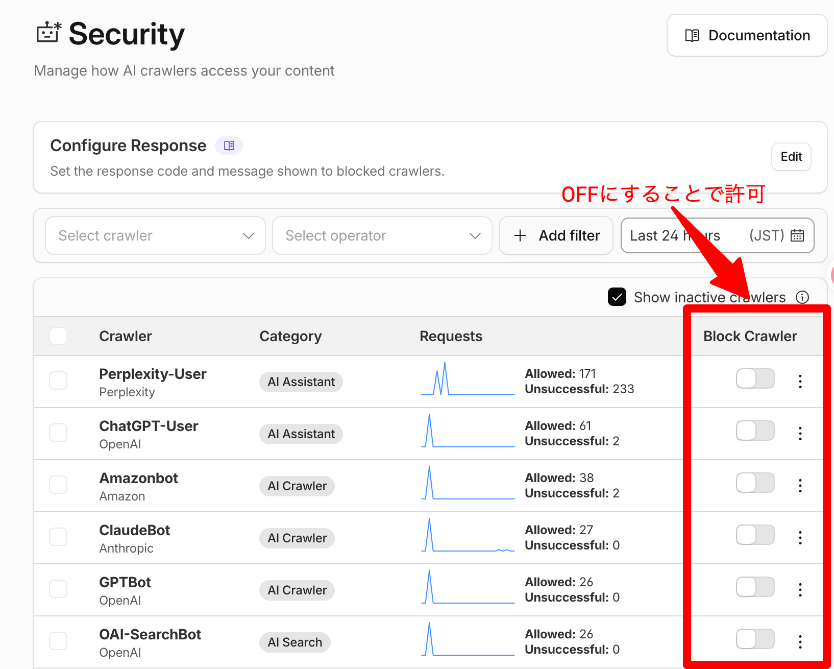
Task: Click the Block Crawler column header
Action: 750,336
